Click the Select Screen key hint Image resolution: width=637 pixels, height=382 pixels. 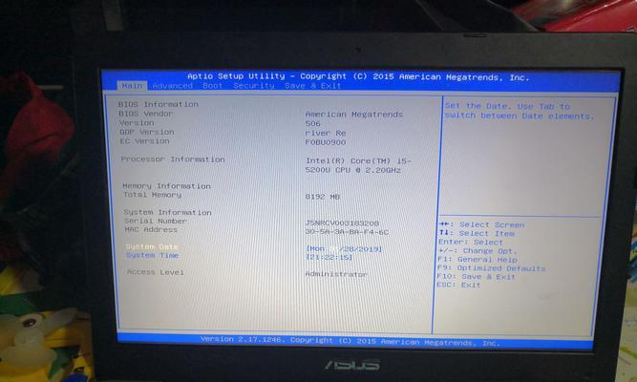point(482,224)
